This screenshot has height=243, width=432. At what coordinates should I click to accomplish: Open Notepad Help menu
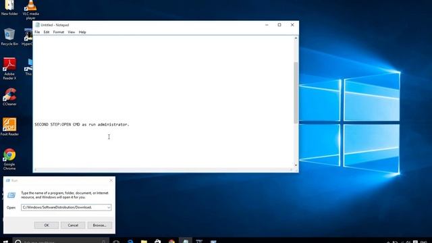[82, 32]
